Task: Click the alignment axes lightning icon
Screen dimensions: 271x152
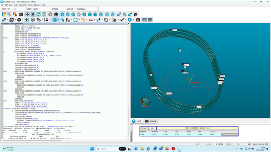Action: pos(98,20)
